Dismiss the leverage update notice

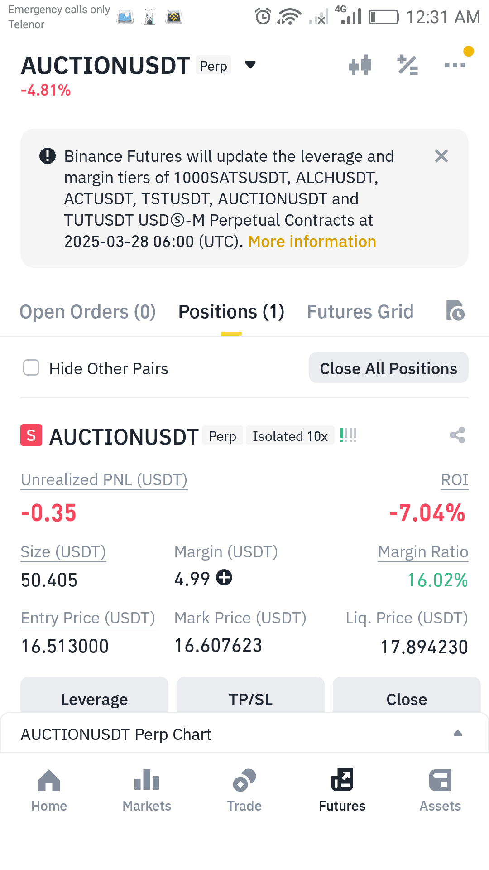coord(441,156)
